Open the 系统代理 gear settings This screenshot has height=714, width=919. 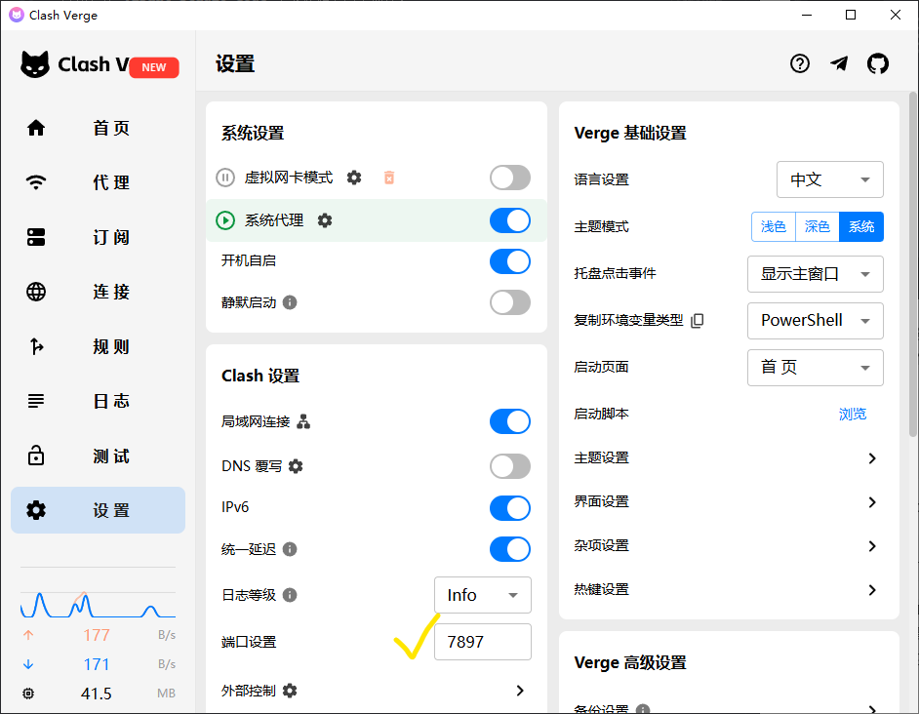(x=325, y=220)
